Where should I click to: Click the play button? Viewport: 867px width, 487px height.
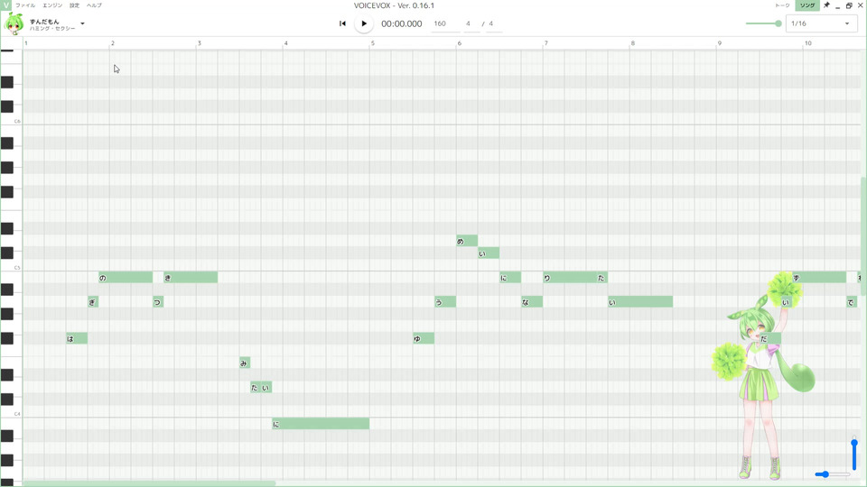tap(364, 23)
